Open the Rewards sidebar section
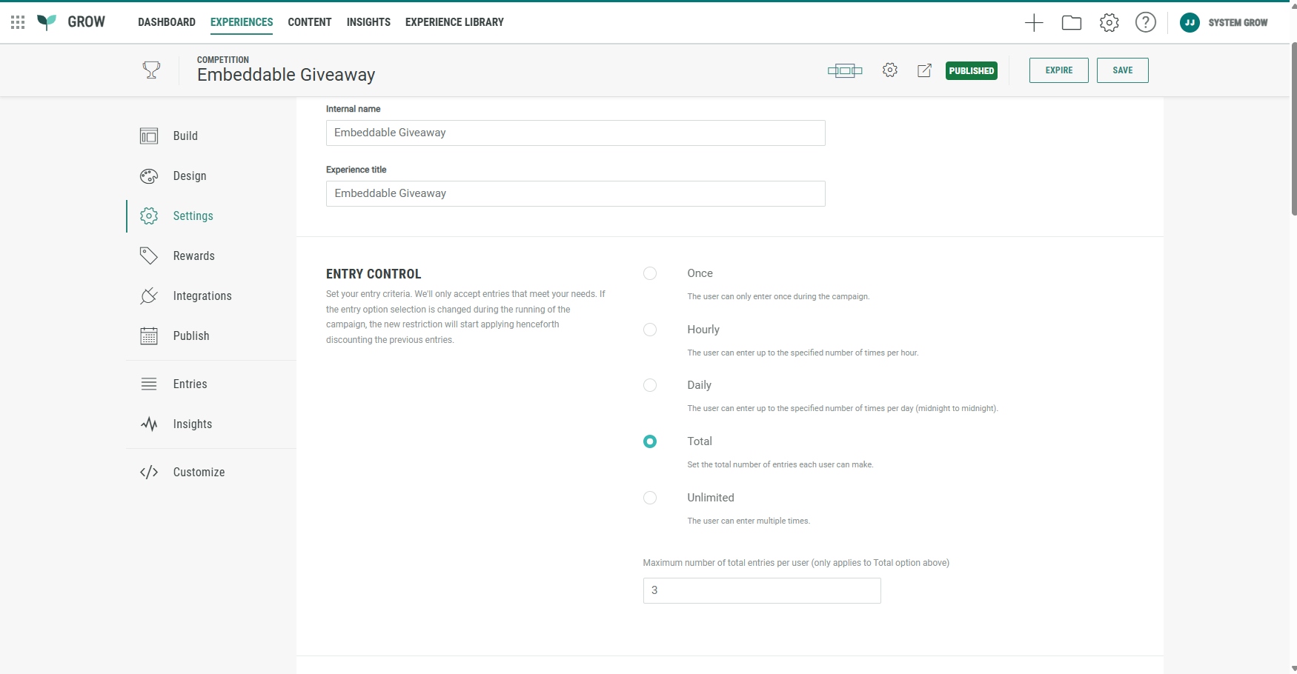This screenshot has width=1297, height=674. click(x=193, y=256)
